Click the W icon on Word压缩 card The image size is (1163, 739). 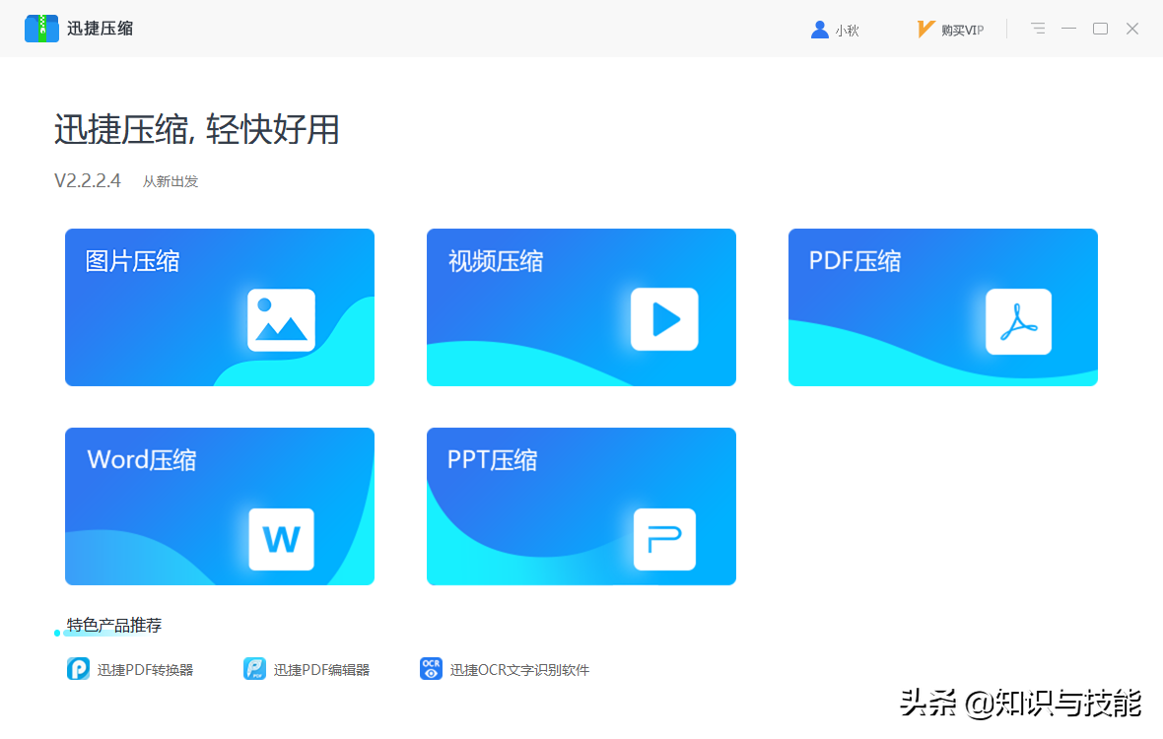click(x=281, y=539)
